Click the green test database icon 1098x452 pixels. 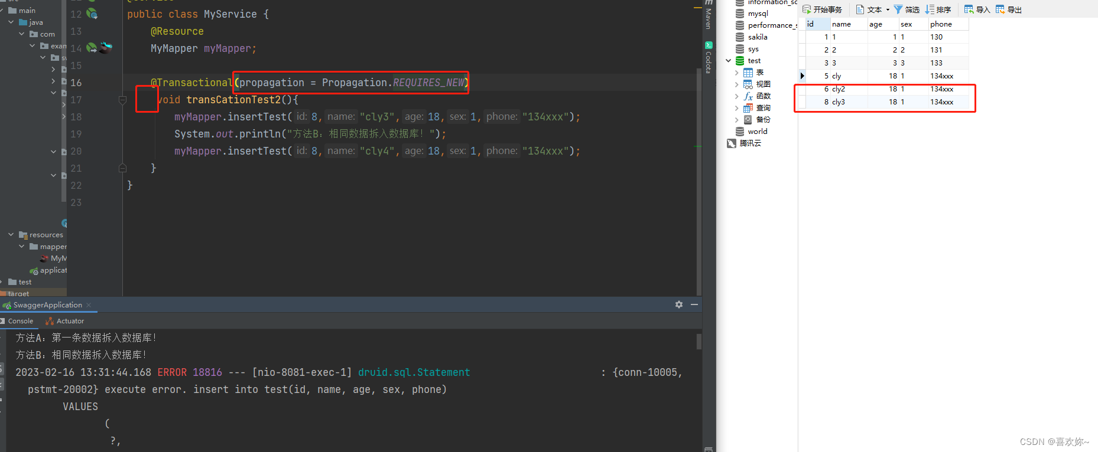click(x=740, y=61)
